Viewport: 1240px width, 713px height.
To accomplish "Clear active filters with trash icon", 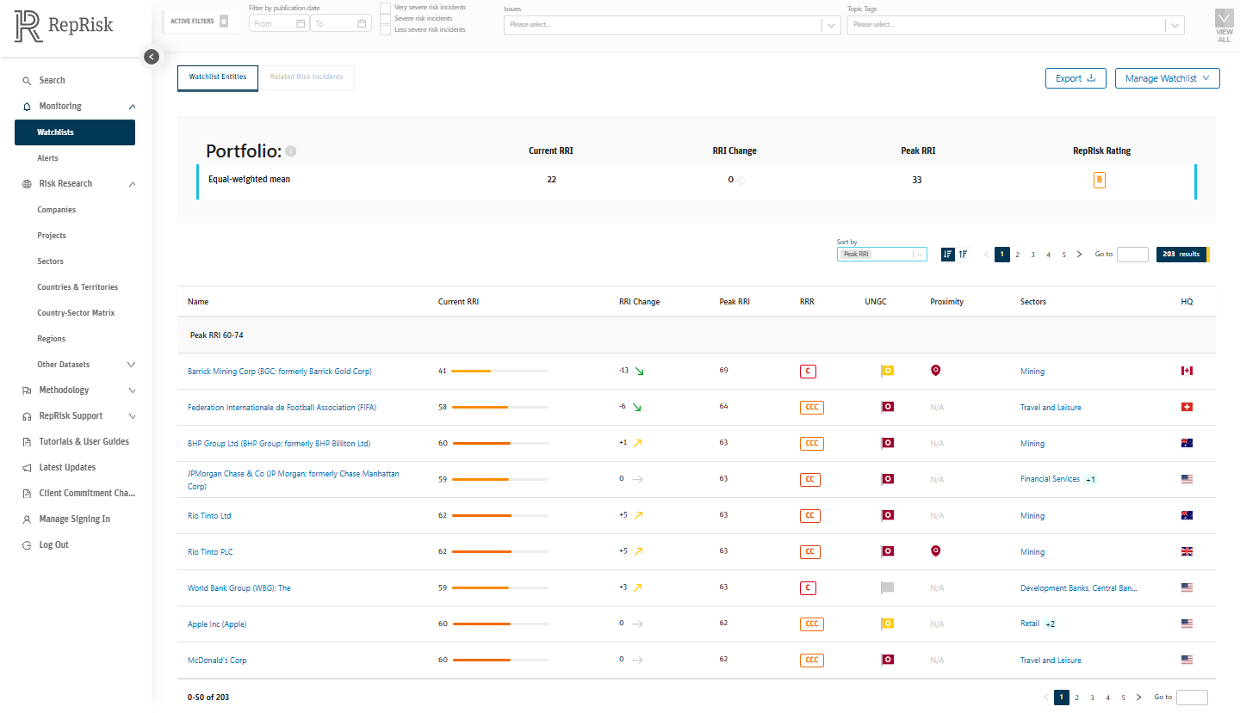I will tap(224, 21).
